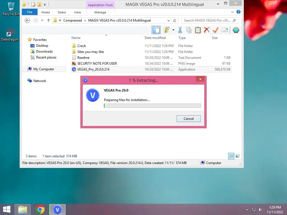The width and height of the screenshot is (287, 215).
Task: Click the teal shell icon in toolbar
Action: click(x=236, y=30)
